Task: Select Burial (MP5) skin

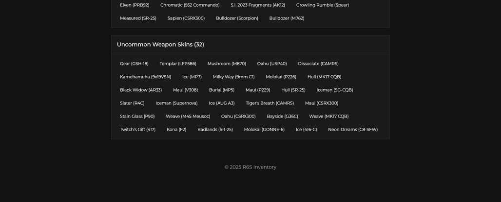Action: [x=222, y=90]
